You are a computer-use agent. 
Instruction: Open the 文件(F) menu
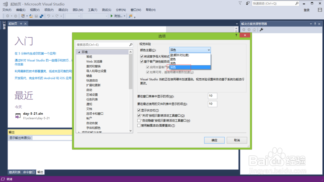(7, 10)
